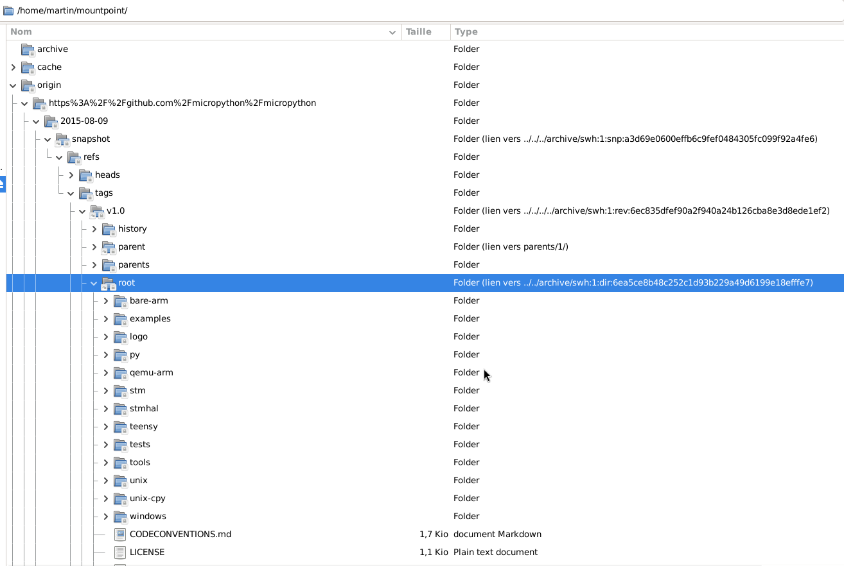Sort by the Nom column header
Screen dimensions: 844x566
click(193, 32)
